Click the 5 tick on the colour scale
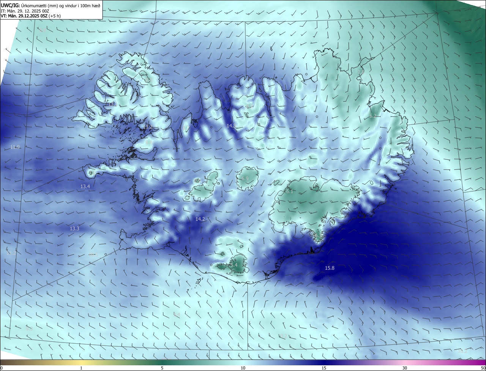Viewport: 486px width, 371px height. [x=162, y=368]
